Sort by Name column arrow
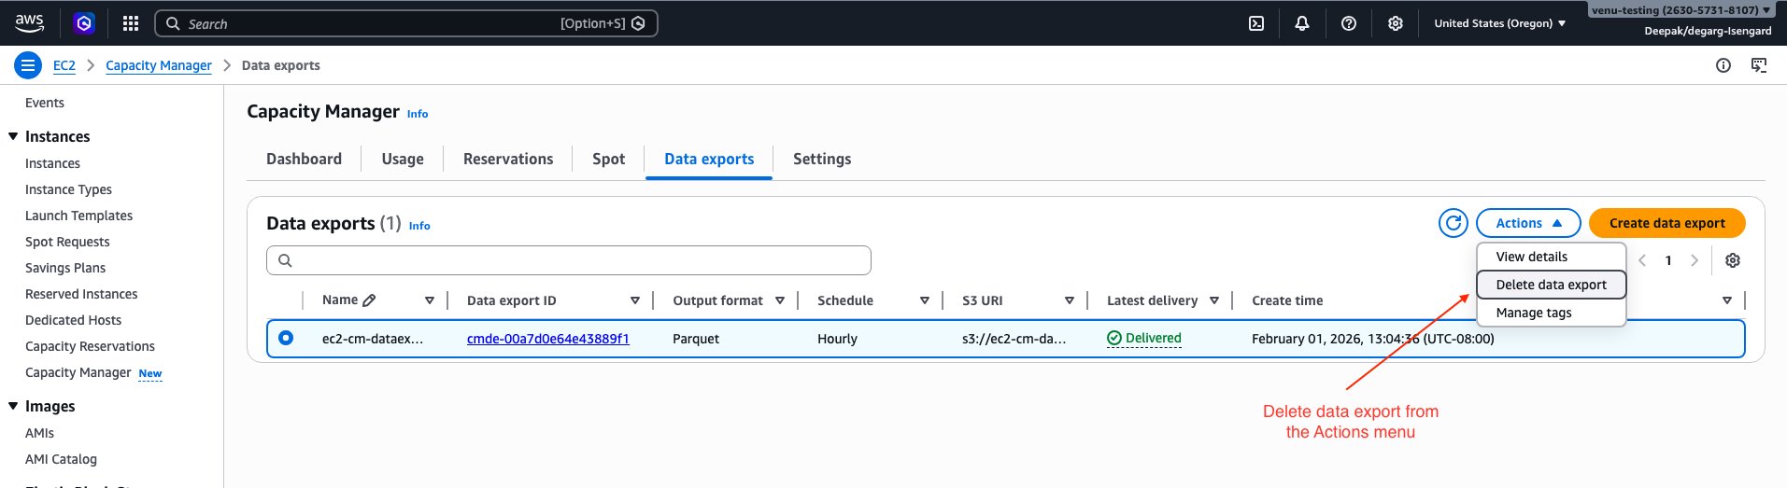This screenshot has width=1787, height=488. click(430, 300)
